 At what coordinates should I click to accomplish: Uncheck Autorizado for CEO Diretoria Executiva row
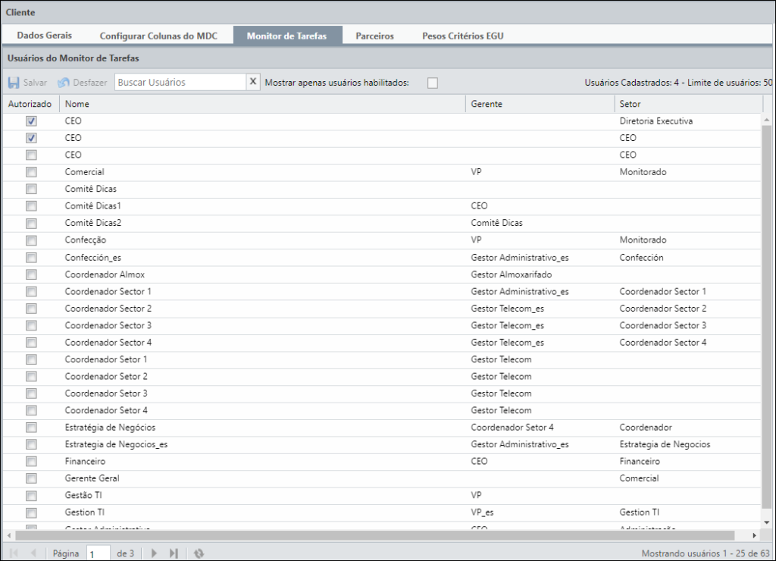point(31,121)
